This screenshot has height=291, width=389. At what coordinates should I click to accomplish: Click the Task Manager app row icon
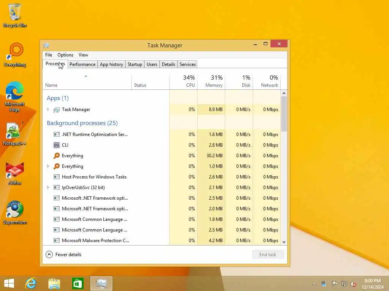point(57,110)
